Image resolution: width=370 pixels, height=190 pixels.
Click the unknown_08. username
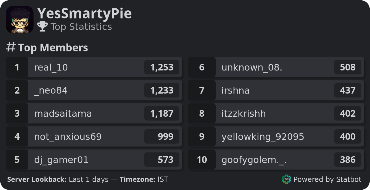click(x=252, y=68)
